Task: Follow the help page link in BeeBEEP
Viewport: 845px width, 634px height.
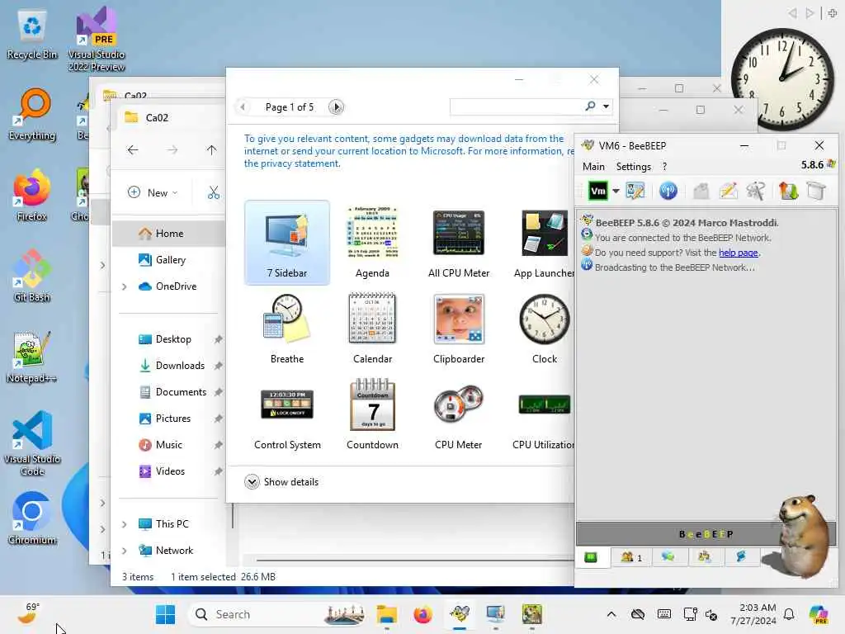Action: pyautogui.click(x=739, y=253)
